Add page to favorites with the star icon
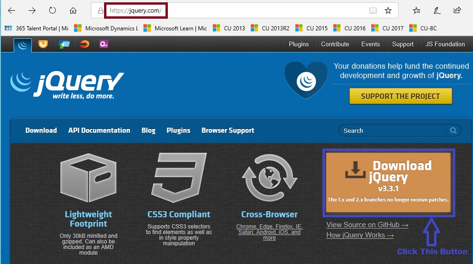This screenshot has width=473, height=264. click(x=388, y=10)
